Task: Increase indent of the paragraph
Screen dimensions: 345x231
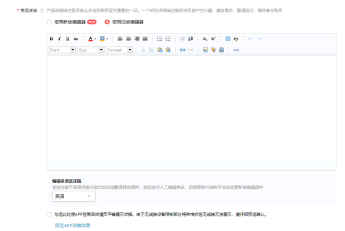Action: click(x=191, y=39)
